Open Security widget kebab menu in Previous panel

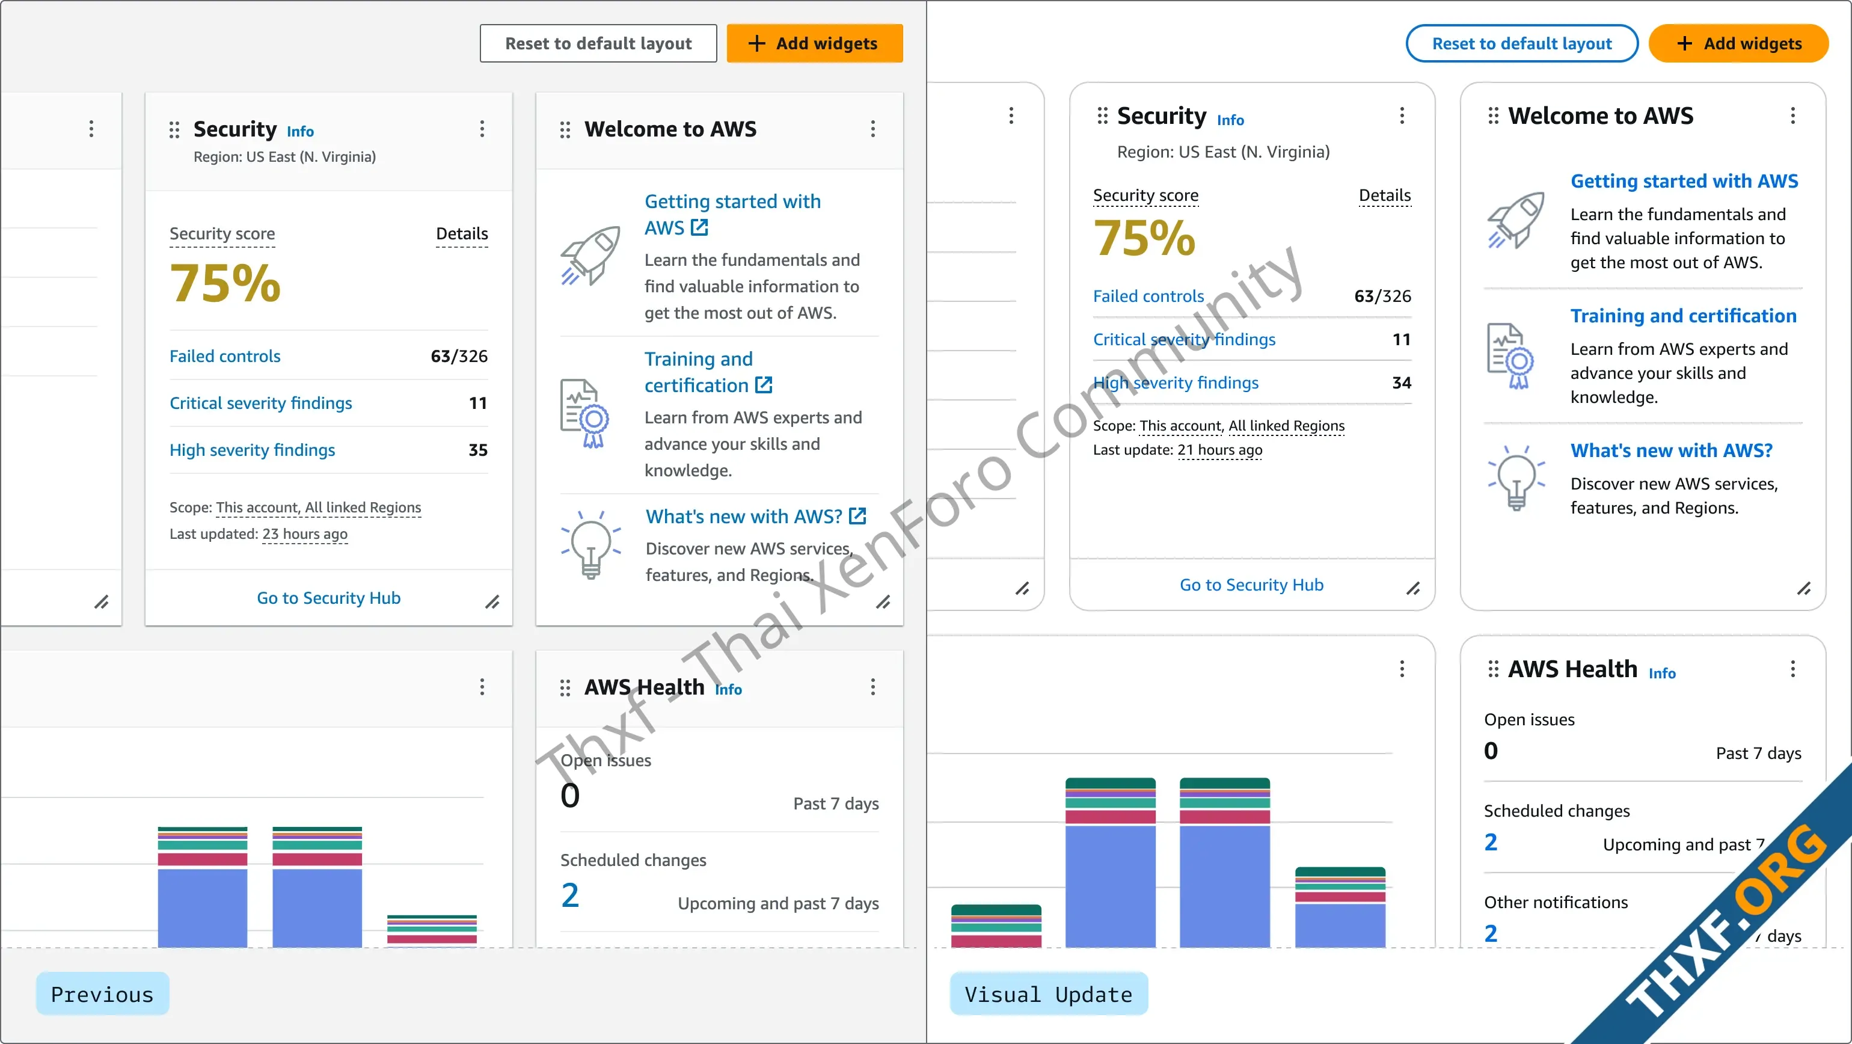click(482, 129)
